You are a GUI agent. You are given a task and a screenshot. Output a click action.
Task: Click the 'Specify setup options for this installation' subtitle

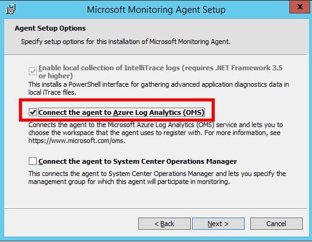tap(125, 42)
